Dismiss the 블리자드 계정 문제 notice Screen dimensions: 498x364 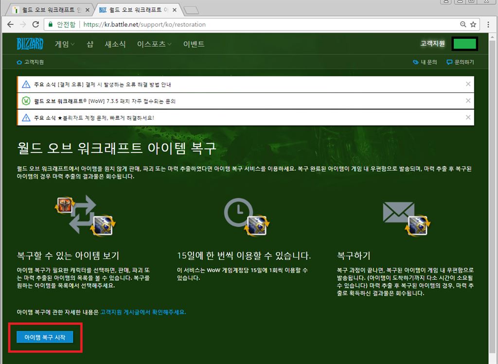coord(468,117)
